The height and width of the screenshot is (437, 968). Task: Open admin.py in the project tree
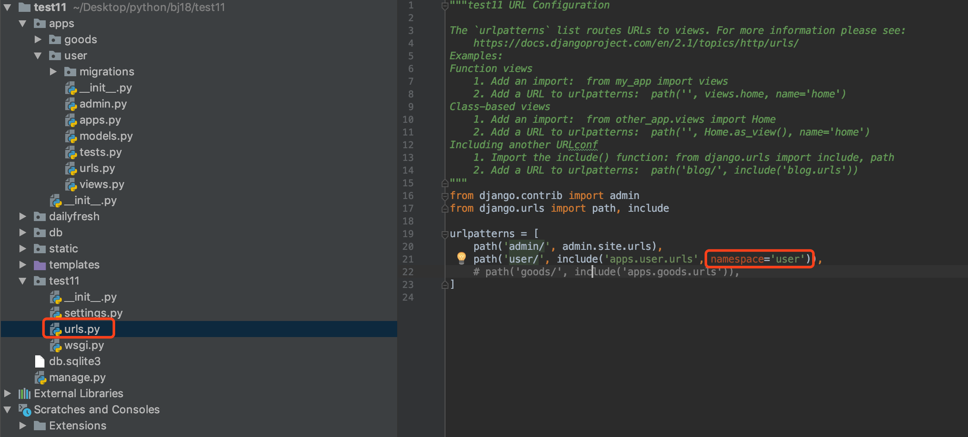click(103, 104)
